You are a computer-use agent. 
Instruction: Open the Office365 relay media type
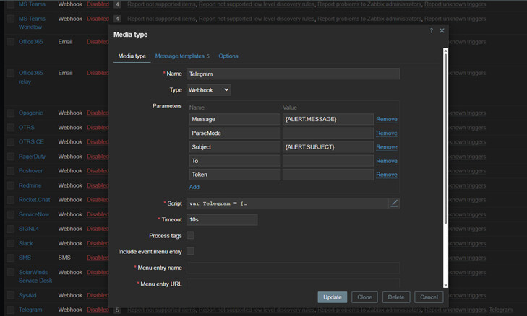pos(30,77)
